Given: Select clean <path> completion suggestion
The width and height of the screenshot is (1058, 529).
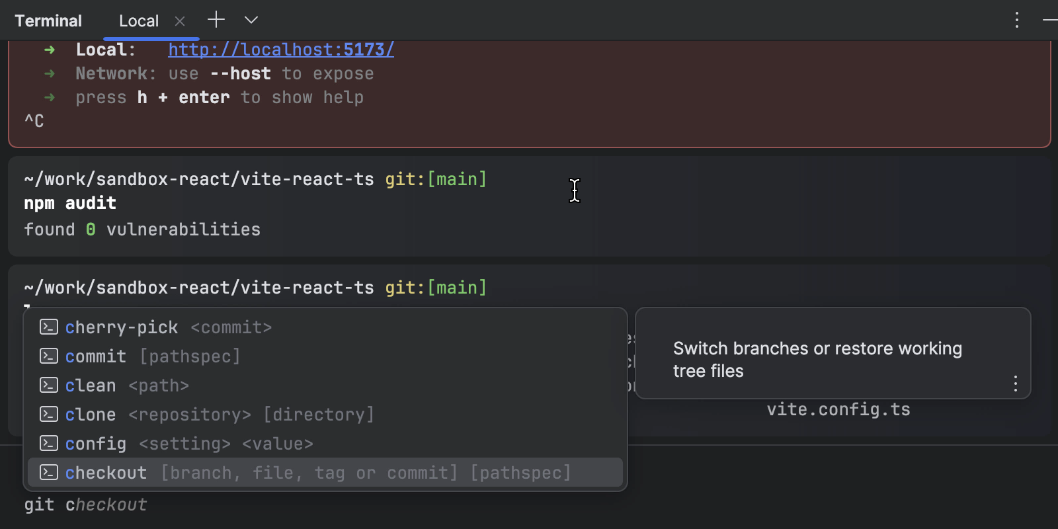Looking at the screenshot, I should pos(325,386).
